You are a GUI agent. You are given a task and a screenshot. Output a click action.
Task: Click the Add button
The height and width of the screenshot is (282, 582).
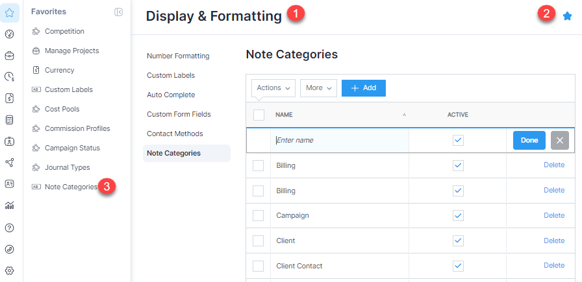(364, 88)
